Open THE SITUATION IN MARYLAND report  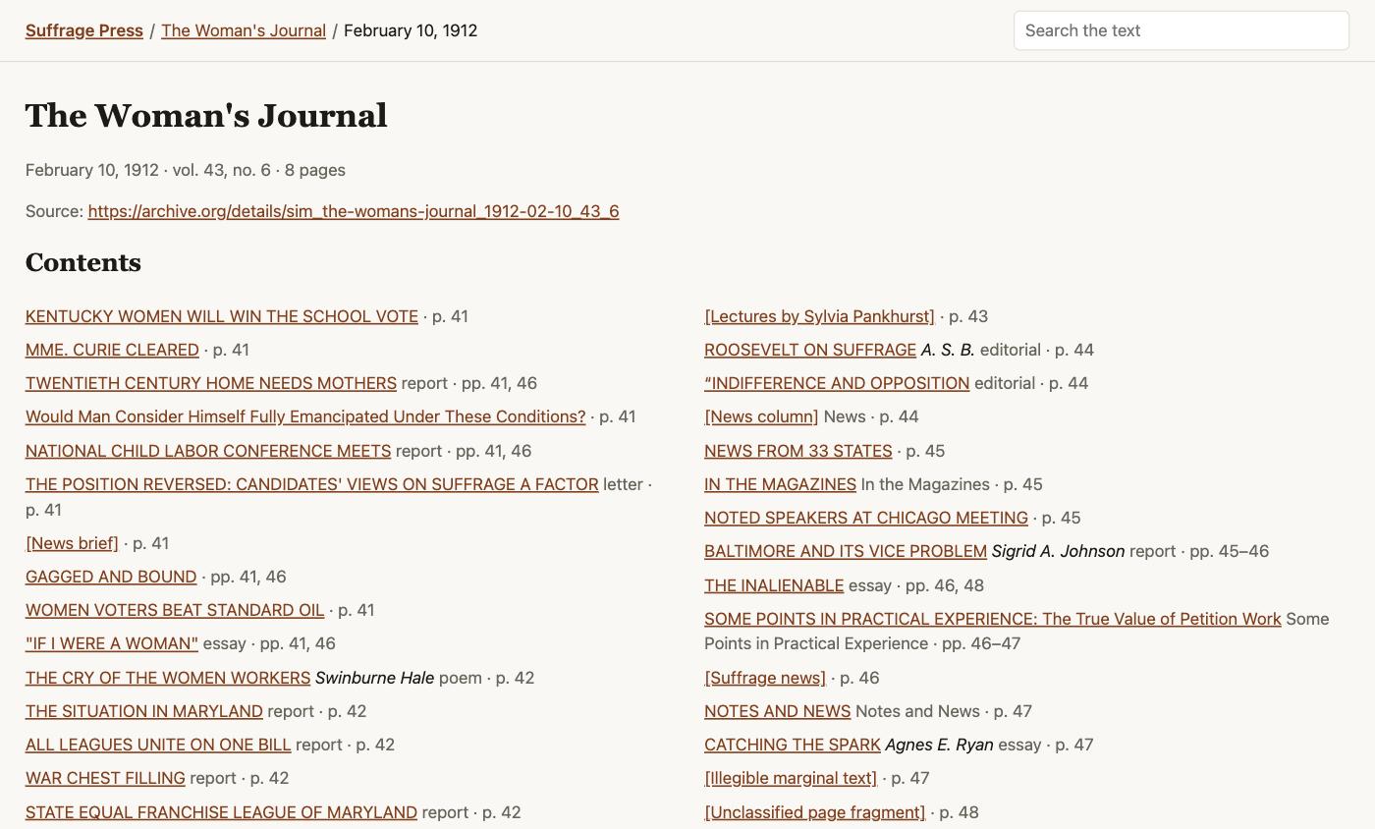point(144,711)
